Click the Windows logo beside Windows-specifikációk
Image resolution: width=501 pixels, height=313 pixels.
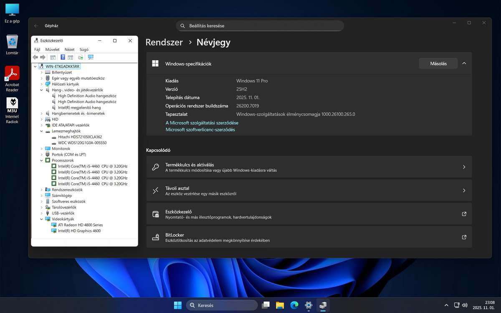pyautogui.click(x=155, y=63)
